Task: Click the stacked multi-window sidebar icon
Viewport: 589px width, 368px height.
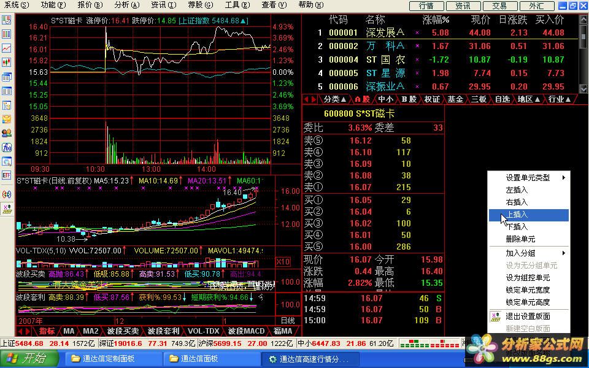Action: click(6, 77)
